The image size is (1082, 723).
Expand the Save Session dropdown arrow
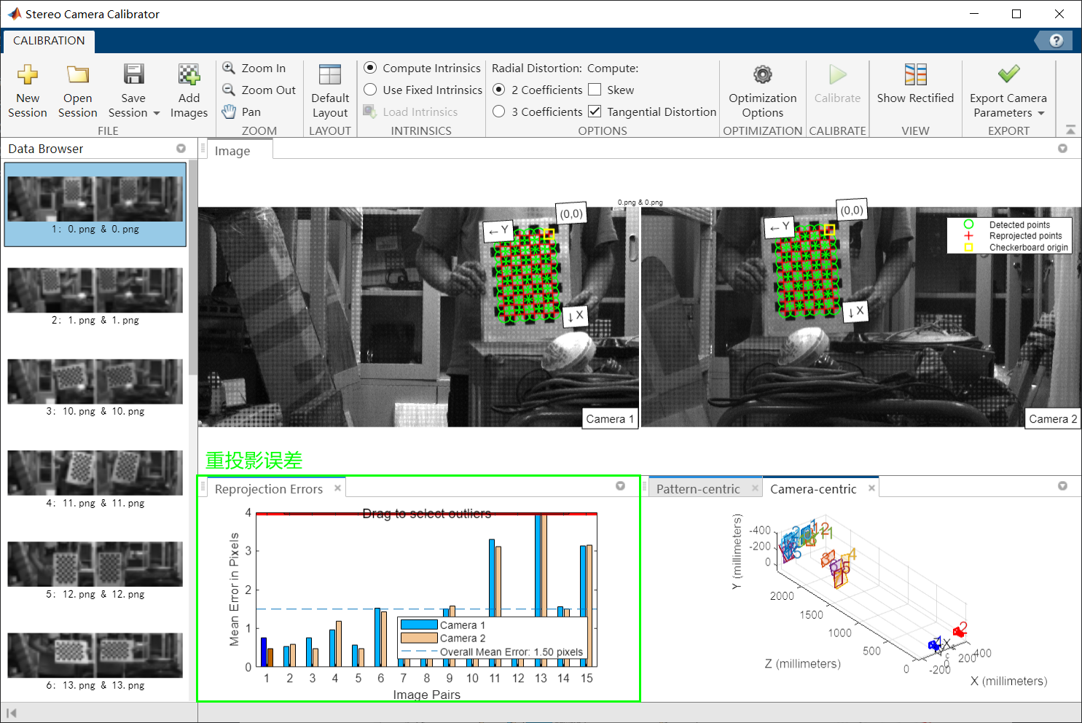click(156, 113)
